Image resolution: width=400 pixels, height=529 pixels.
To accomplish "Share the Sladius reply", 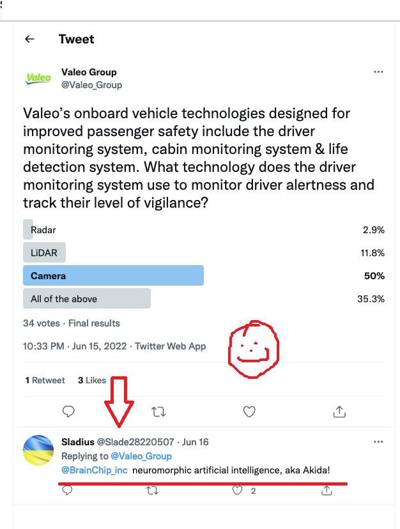I will (327, 491).
